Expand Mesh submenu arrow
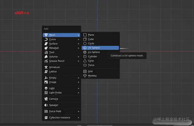Image resolution: width=194 pixels, height=126 pixels. 79,35
